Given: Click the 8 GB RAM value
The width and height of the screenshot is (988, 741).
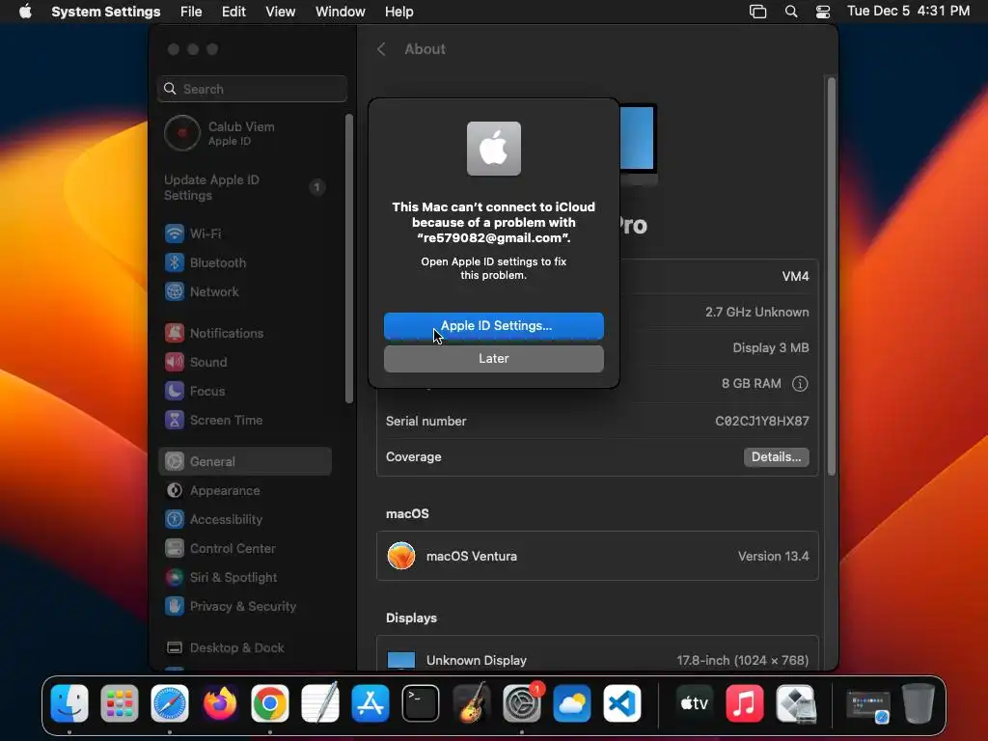Looking at the screenshot, I should (x=751, y=384).
